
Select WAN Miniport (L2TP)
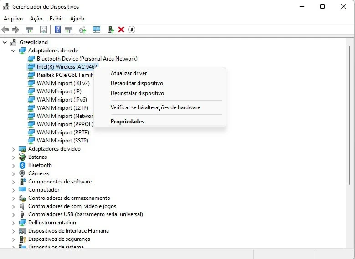coord(62,108)
